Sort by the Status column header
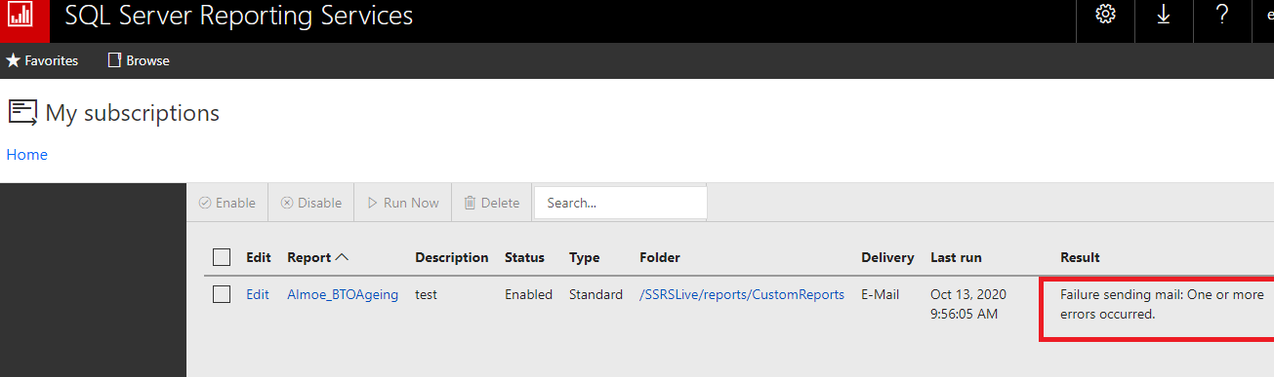This screenshot has height=377, width=1274. pos(524,257)
